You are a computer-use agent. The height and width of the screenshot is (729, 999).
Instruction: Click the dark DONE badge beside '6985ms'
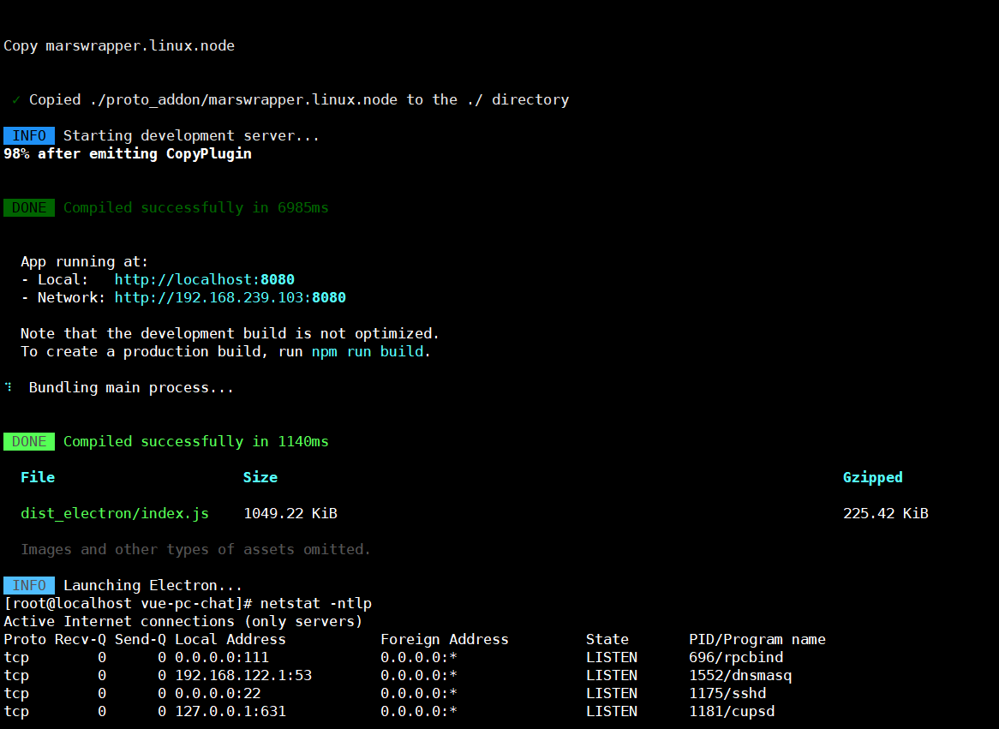click(28, 208)
